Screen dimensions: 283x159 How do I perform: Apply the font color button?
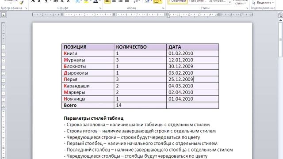(96, 1)
